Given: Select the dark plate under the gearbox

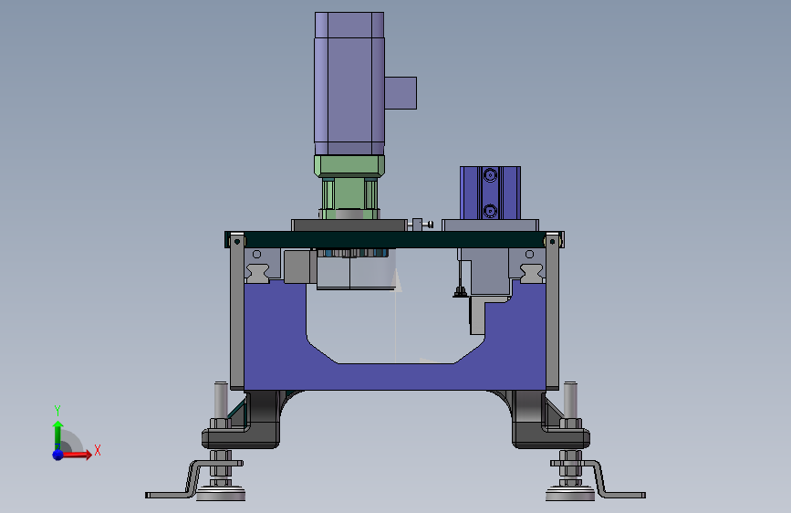Looking at the screenshot, I should click(x=349, y=225).
